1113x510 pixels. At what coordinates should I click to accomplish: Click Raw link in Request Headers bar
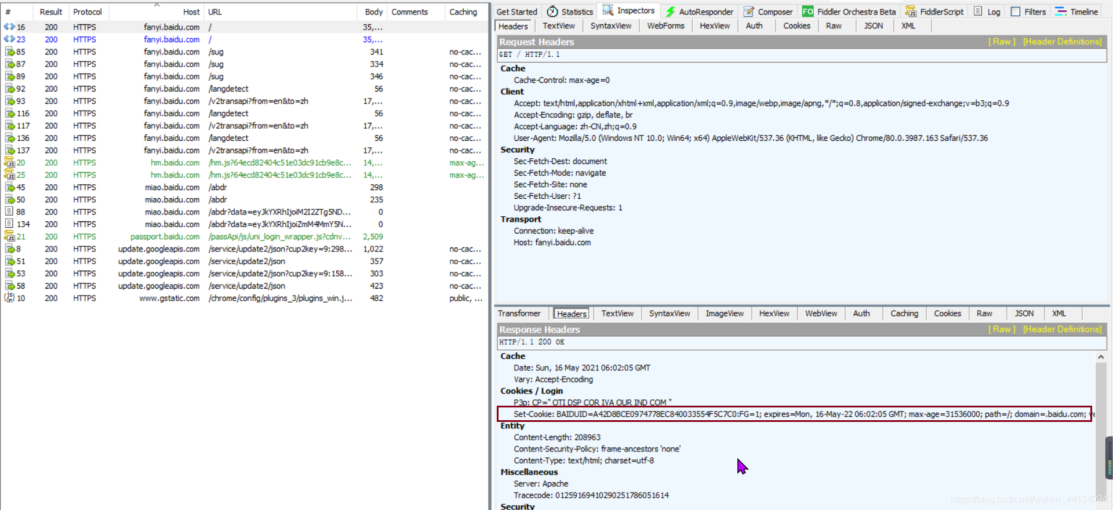pyautogui.click(x=1002, y=42)
